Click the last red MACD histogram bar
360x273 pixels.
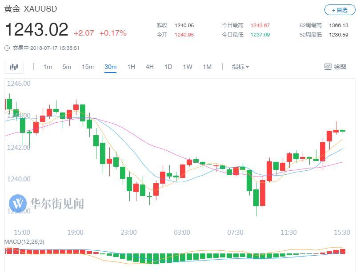tap(343, 251)
